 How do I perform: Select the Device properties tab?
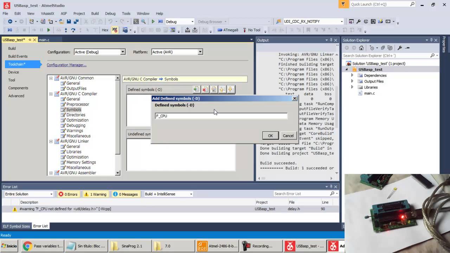tap(14, 72)
